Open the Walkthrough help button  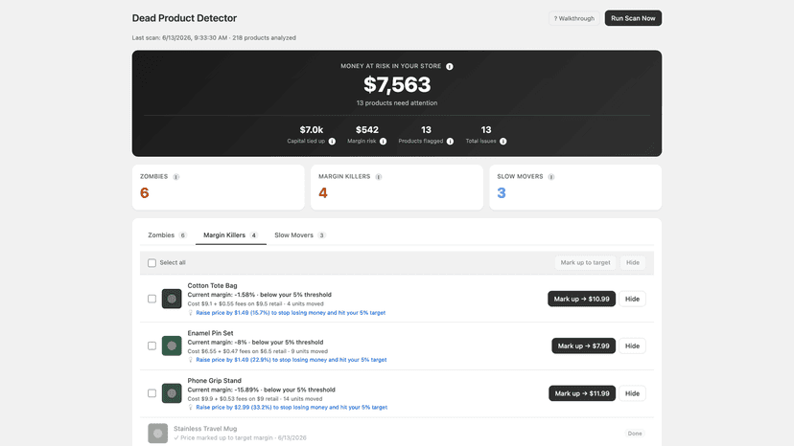(574, 18)
